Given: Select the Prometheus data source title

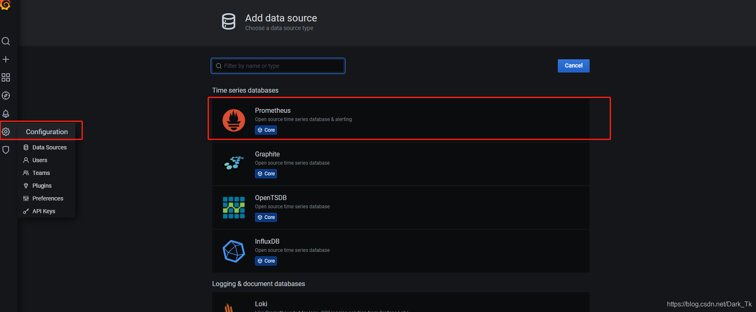Looking at the screenshot, I should 273,110.
